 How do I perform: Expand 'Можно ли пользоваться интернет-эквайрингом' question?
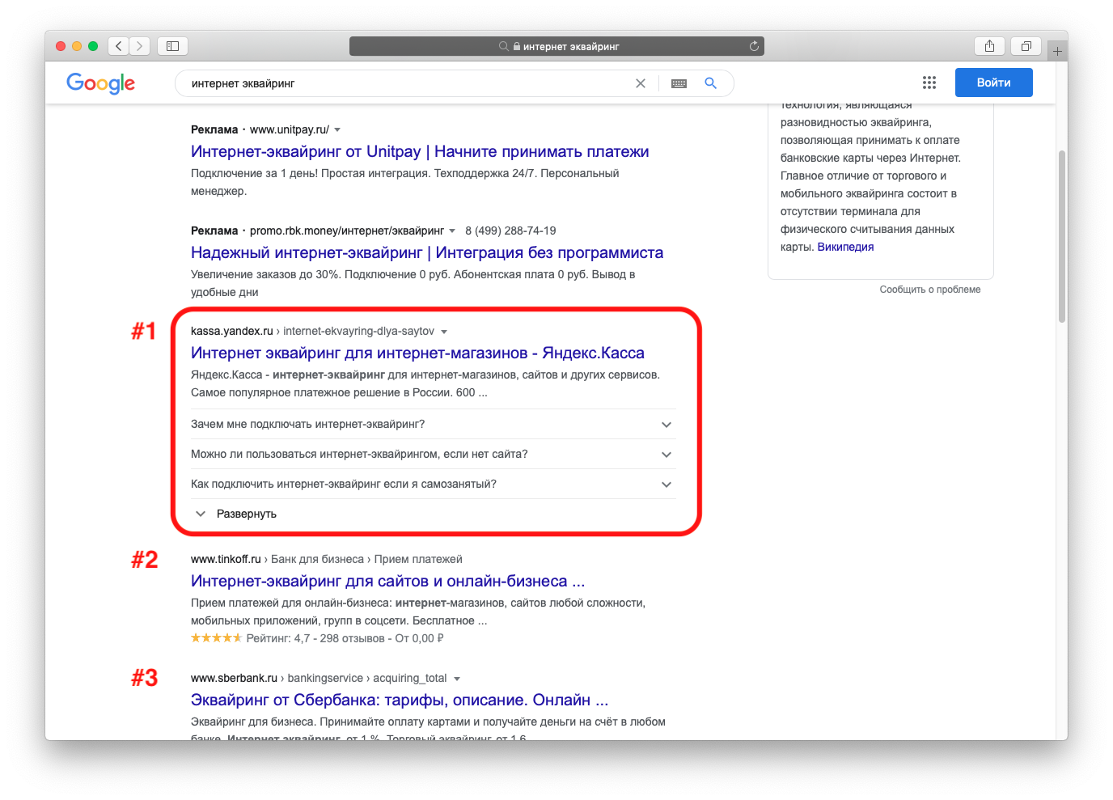(433, 454)
